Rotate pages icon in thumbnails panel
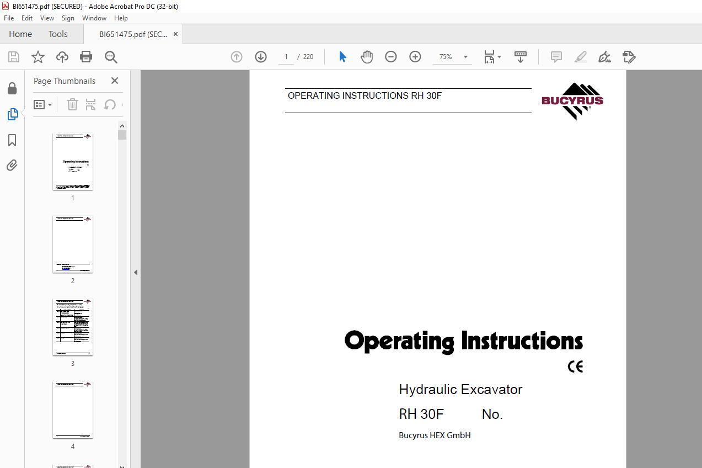 pyautogui.click(x=110, y=104)
